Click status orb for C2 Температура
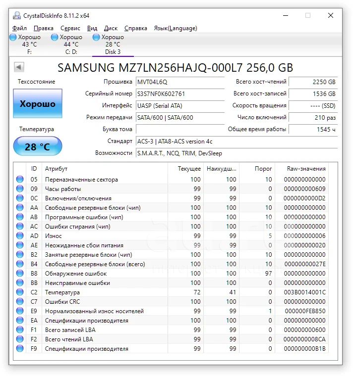 [x=20, y=292]
